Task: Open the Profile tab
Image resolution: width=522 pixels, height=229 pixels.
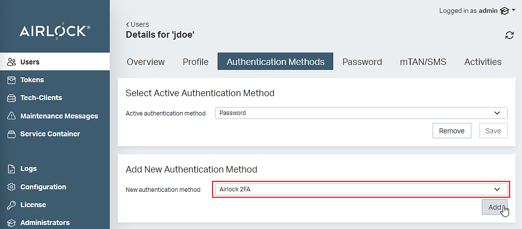Action: pos(195,62)
